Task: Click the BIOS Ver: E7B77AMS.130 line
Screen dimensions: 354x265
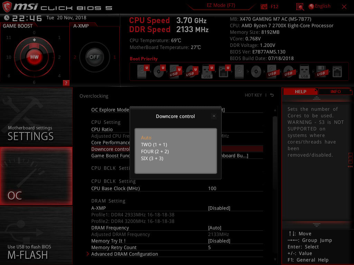Action: [x=258, y=52]
